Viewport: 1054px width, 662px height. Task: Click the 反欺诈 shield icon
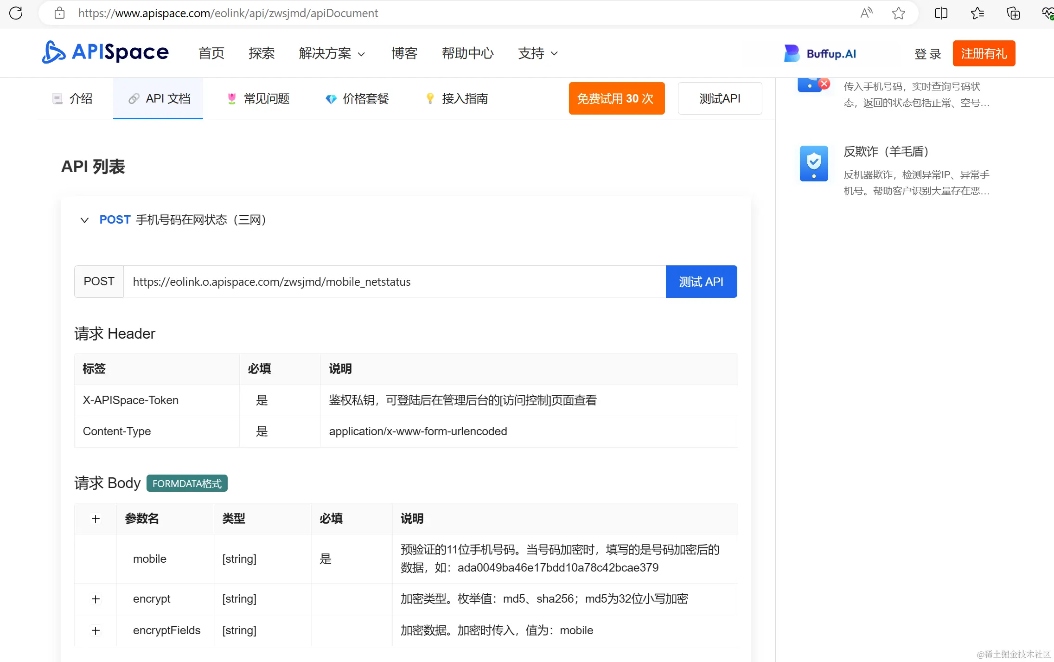(814, 163)
